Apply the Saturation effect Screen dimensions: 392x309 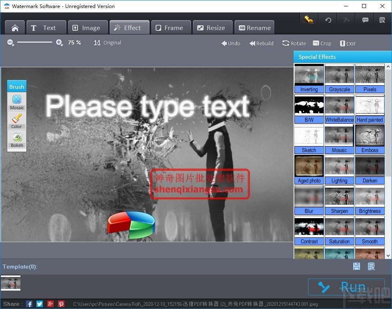click(x=340, y=231)
